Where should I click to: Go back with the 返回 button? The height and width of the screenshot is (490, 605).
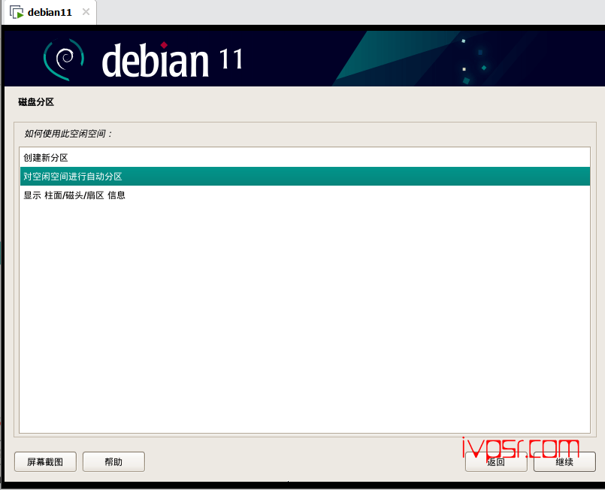pyautogui.click(x=496, y=462)
